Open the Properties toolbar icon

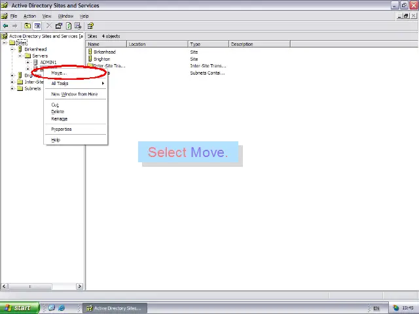pos(59,26)
